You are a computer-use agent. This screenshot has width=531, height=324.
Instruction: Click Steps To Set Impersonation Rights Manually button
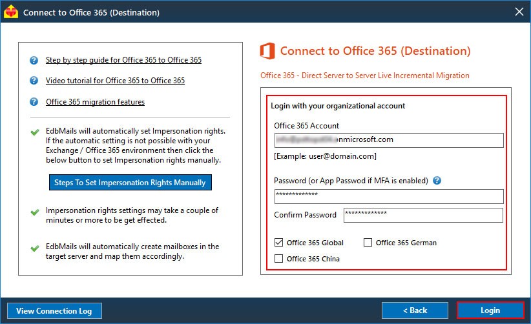point(130,183)
